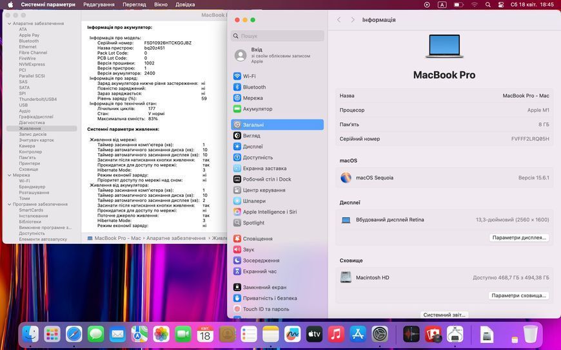Click Назва row with MacBook Pro - Mac

click(x=444, y=96)
